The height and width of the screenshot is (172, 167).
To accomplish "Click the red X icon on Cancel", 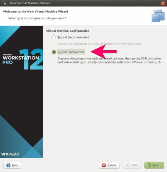I will (x=104, y=165).
